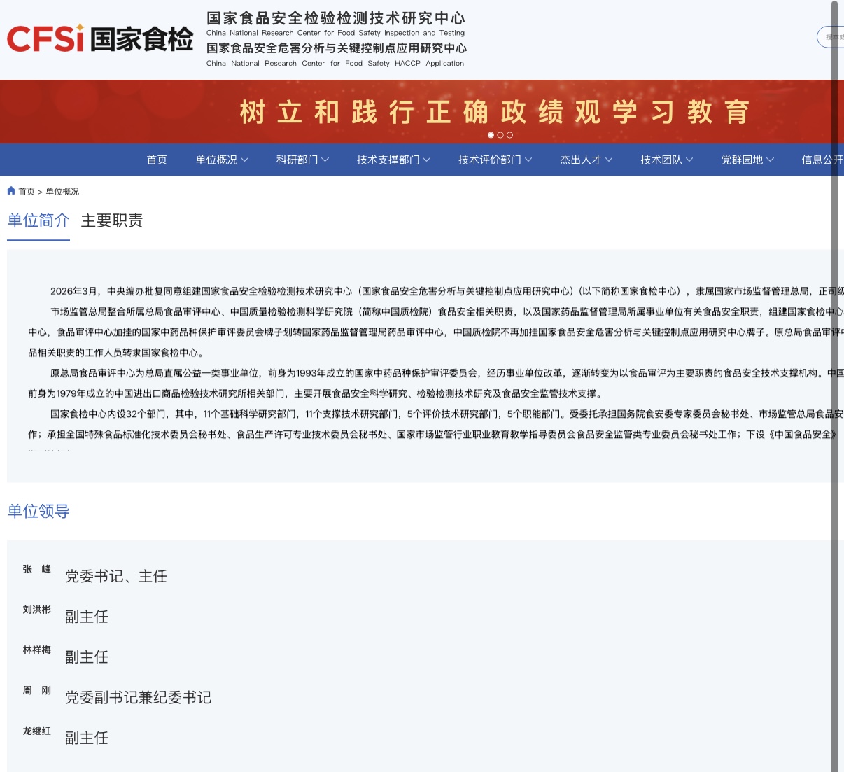
Task: Select leader name 周 刚
Action: pos(37,690)
